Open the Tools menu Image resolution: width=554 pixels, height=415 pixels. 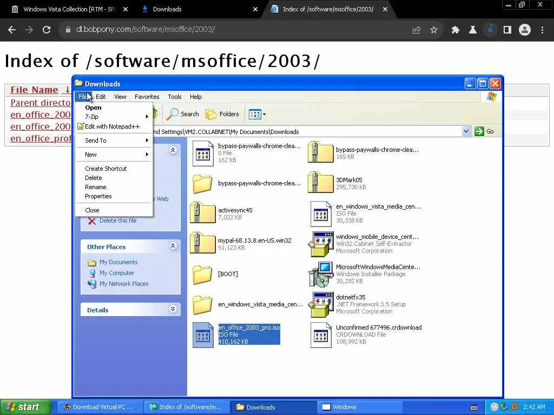tap(175, 97)
